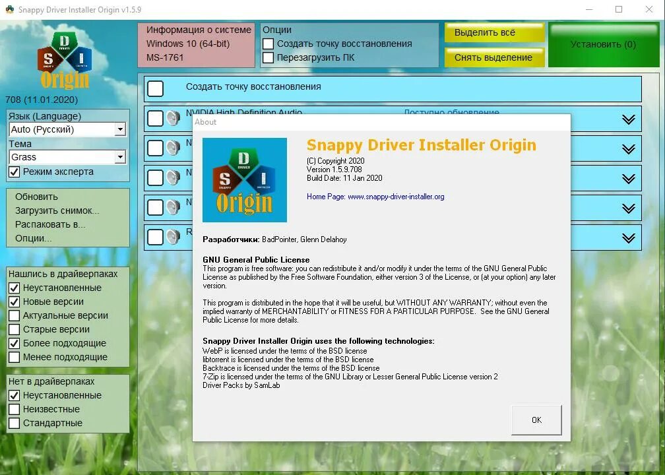Close the Snappy Driver Installer window
The height and width of the screenshot is (475, 665).
[x=649, y=9]
